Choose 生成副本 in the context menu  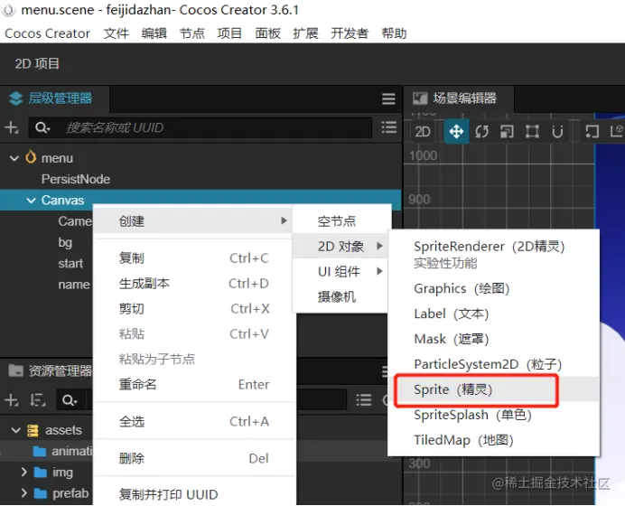pos(193,284)
